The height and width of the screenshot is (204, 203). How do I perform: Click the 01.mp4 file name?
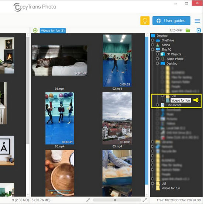(x=60, y=89)
